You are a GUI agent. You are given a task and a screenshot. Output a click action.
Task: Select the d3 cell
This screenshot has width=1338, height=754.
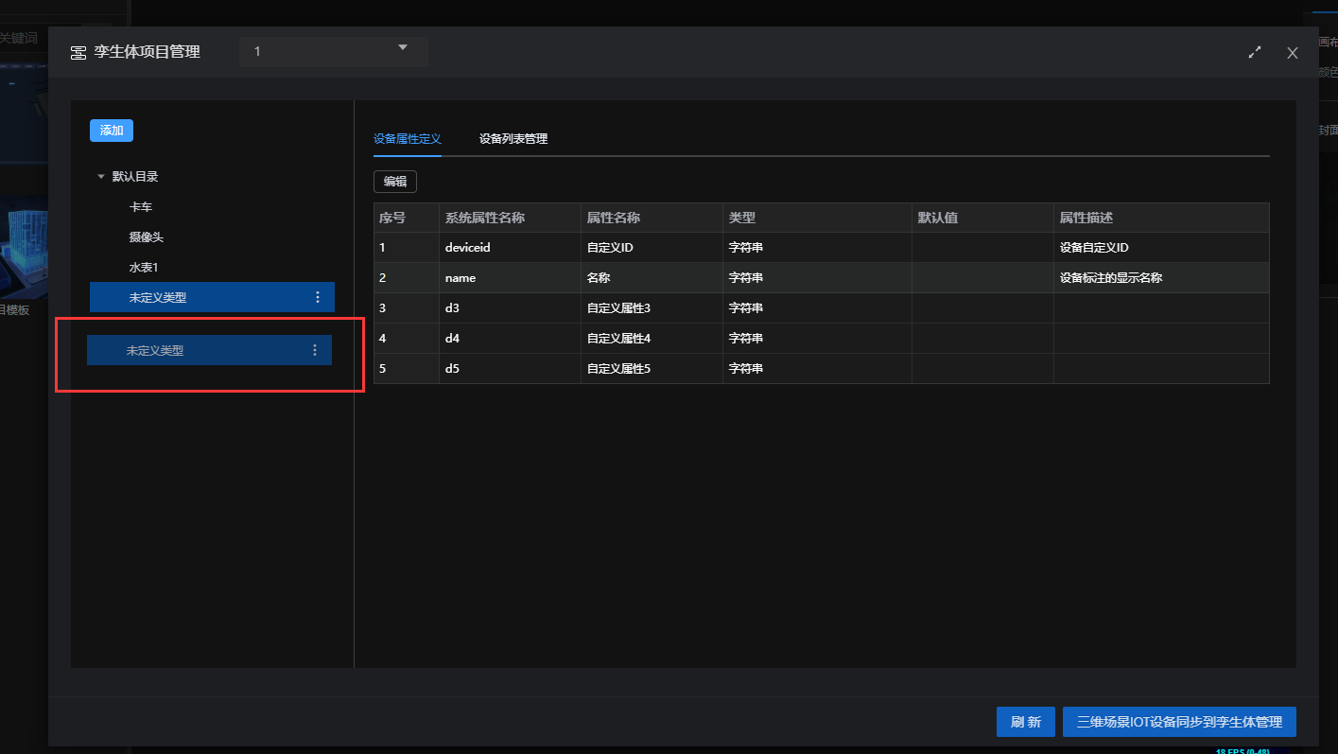(511, 308)
